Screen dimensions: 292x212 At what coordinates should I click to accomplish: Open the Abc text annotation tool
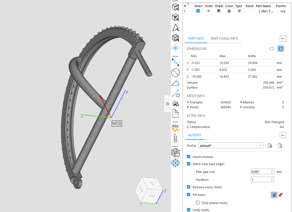(x=175, y=128)
